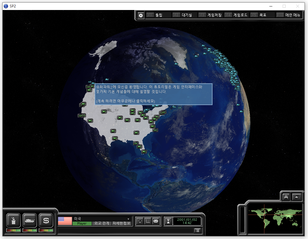Image resolution: width=308 pixels, height=239 pixels.
Task: Click the vertical zoom bar beside minimap
Action: coord(242,219)
